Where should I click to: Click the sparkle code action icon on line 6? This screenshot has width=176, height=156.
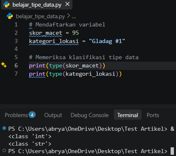pos(4,65)
